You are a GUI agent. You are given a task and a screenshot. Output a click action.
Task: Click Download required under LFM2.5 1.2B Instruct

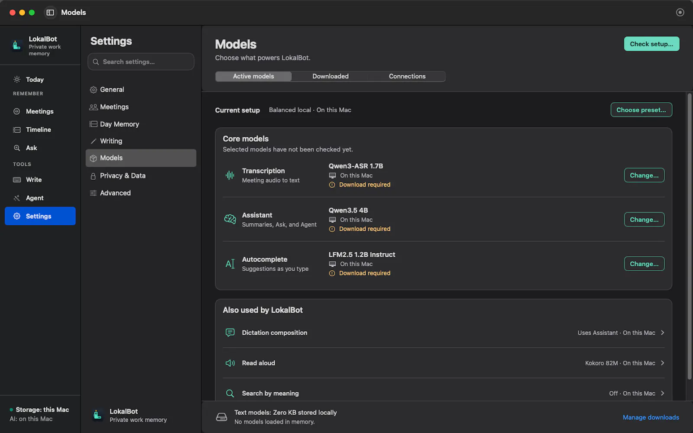[x=365, y=273]
